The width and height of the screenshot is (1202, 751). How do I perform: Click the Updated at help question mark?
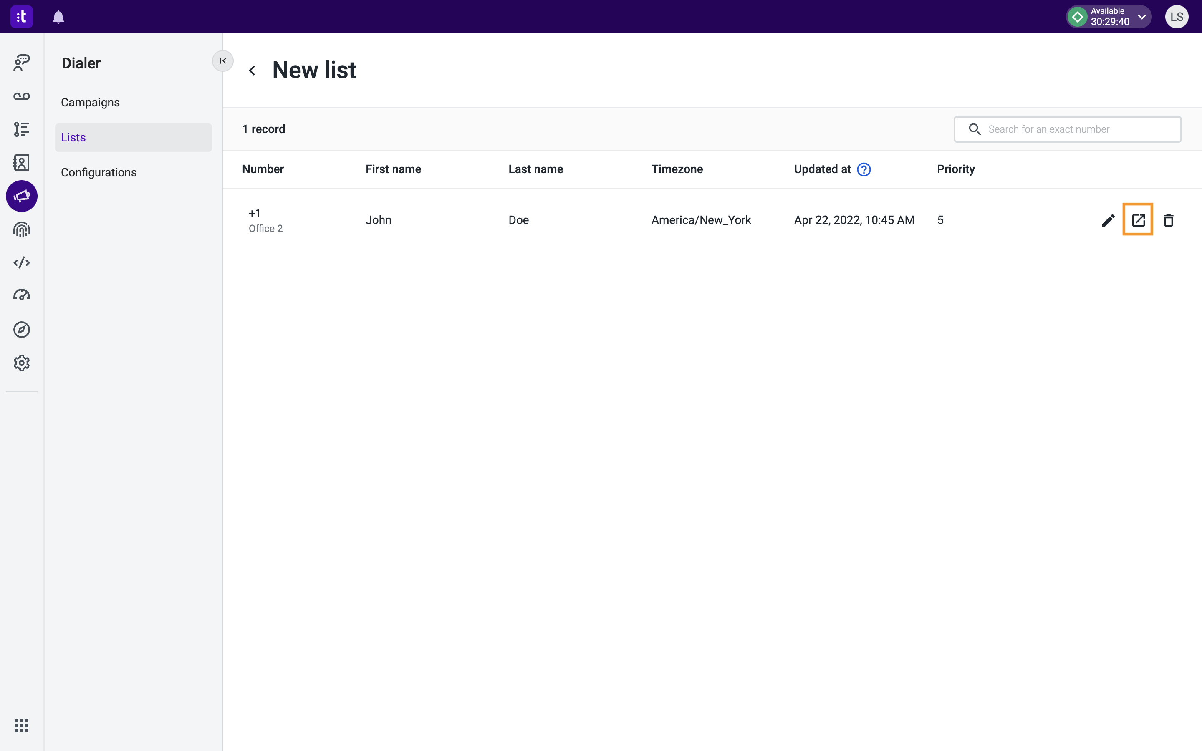point(864,169)
